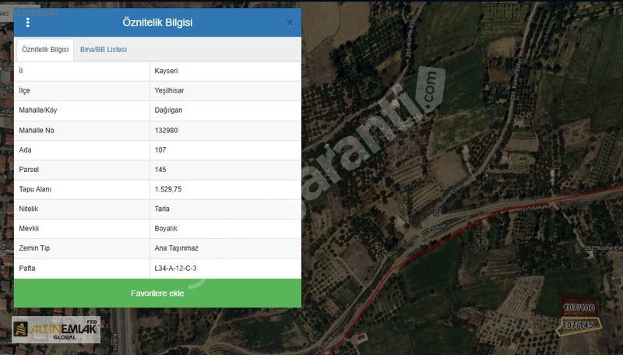Click the Zemin Tip value Ana Taşınmaz
Screen dimensions: 623x355
click(x=177, y=248)
